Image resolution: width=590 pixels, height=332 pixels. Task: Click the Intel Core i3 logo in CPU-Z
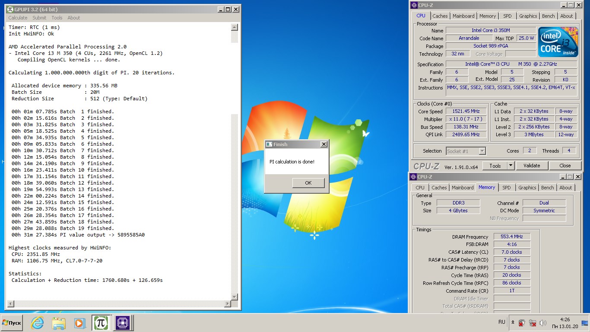(x=558, y=42)
